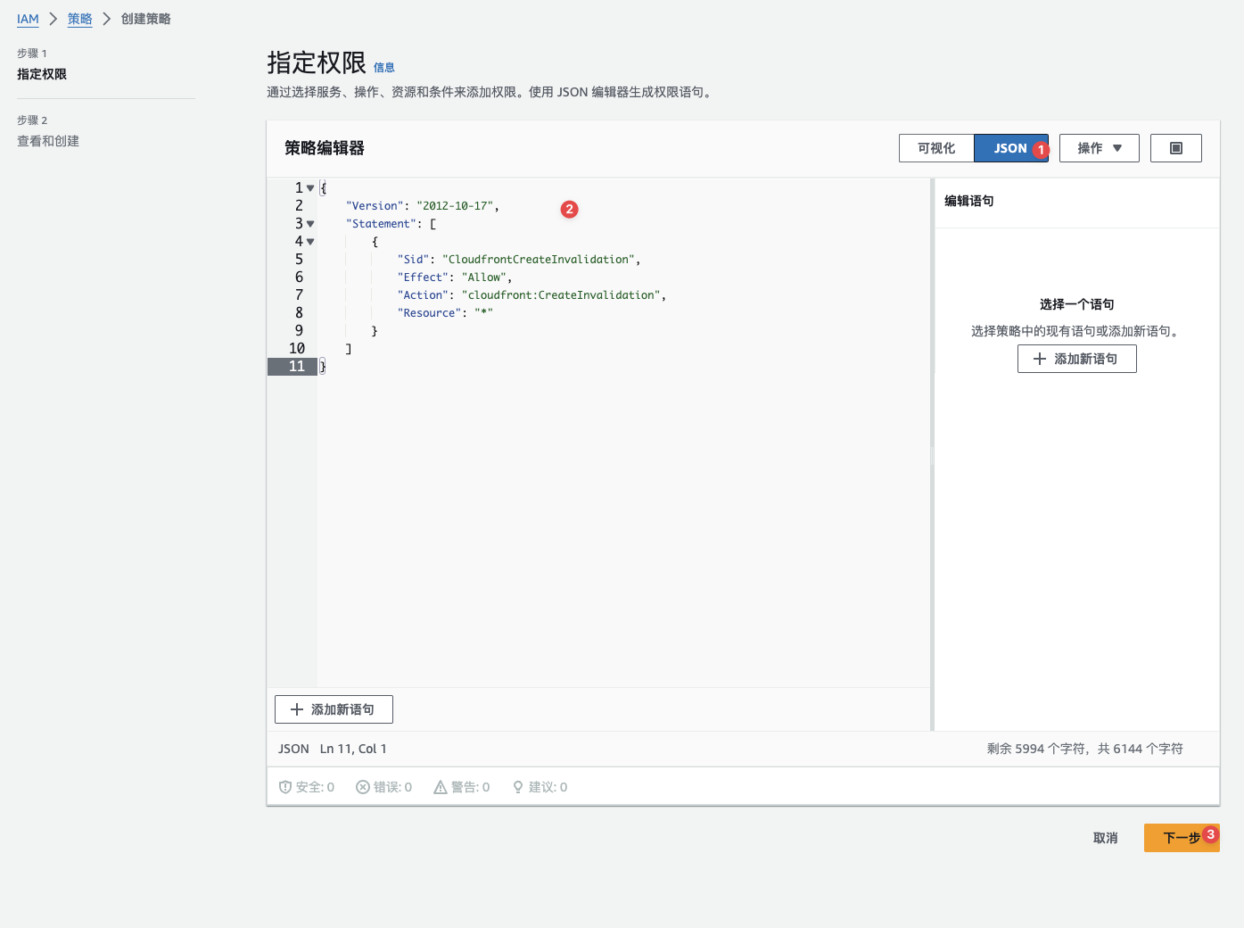1244x928 pixels.
Task: Click the "Effect": "Allow" line
Action: coord(455,278)
